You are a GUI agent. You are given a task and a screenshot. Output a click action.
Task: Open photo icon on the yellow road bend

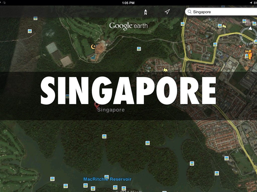click(x=215, y=44)
